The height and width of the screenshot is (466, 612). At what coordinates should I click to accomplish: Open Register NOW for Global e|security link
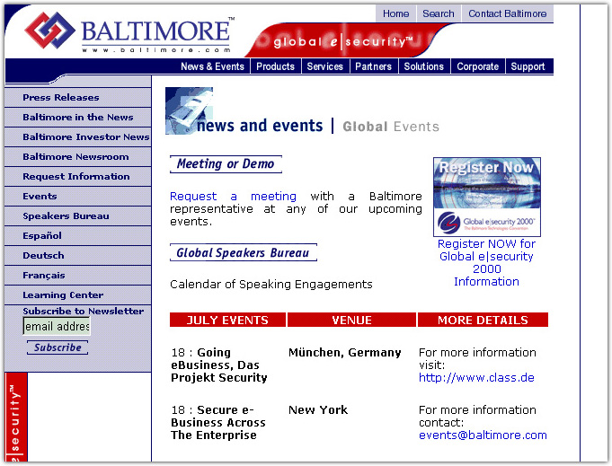tap(486, 262)
